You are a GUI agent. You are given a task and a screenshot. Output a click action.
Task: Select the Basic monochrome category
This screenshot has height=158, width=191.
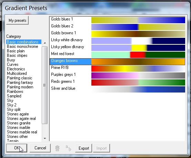[x=22, y=46]
